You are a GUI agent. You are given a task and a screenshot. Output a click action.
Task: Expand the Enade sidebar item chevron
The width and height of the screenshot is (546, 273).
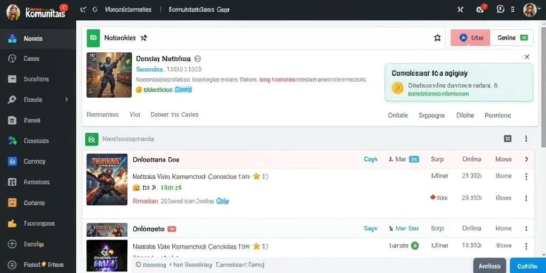67,100
